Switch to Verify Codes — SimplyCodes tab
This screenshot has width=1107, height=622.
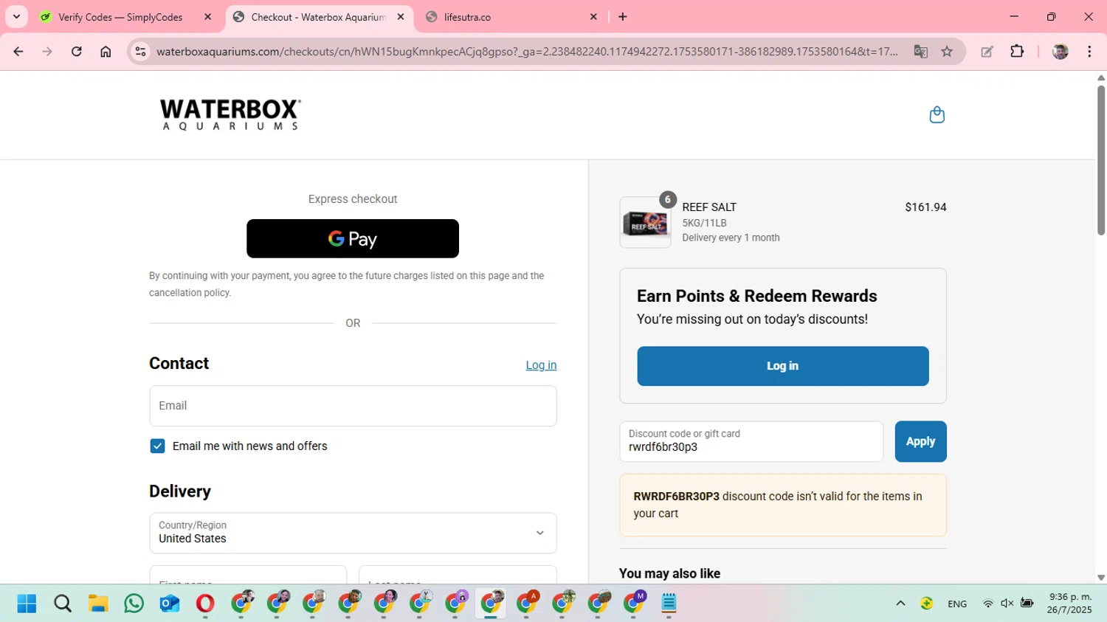120,17
